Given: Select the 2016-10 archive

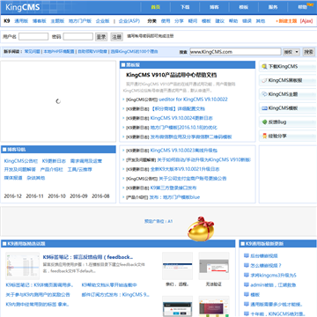Looking at the screenshot, I should point(56,196).
